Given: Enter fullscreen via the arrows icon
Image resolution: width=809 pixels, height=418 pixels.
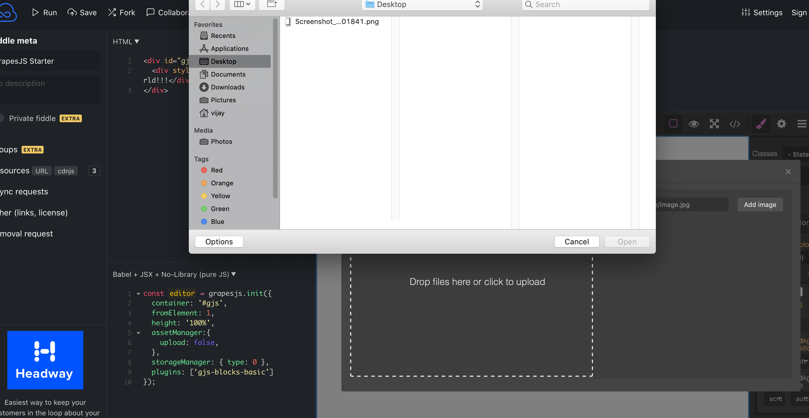Looking at the screenshot, I should (x=715, y=124).
